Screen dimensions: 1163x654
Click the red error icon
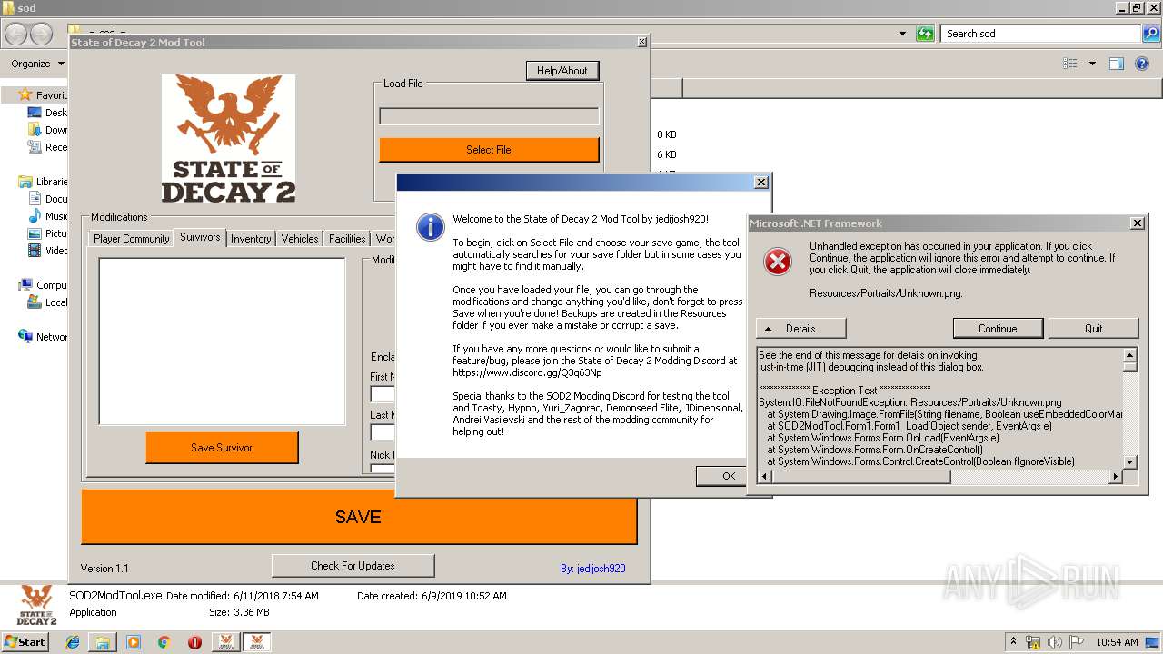[778, 262]
